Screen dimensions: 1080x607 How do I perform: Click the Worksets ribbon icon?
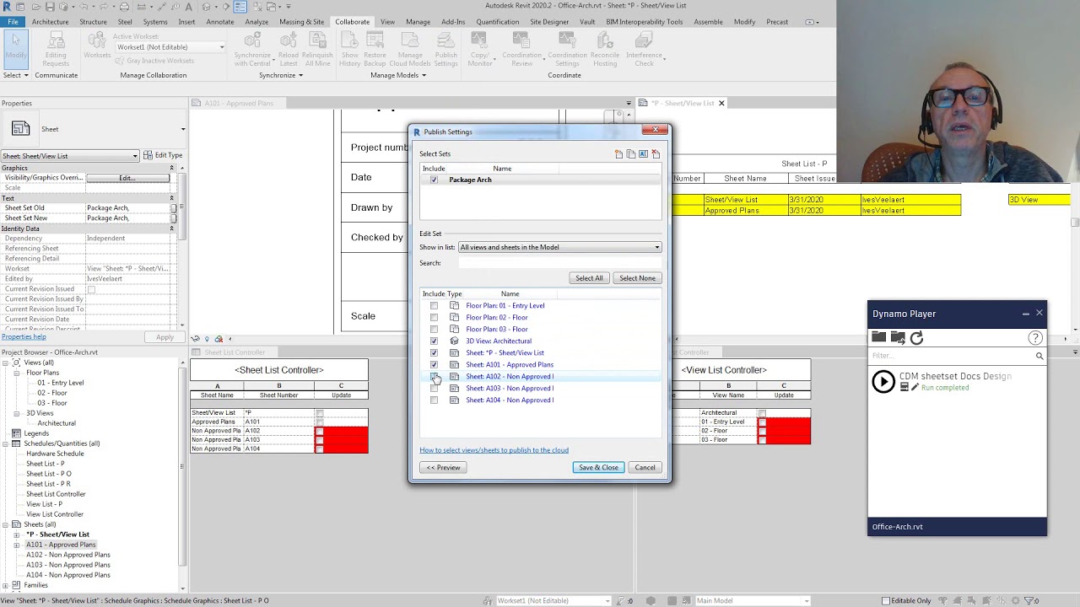pyautogui.click(x=97, y=46)
